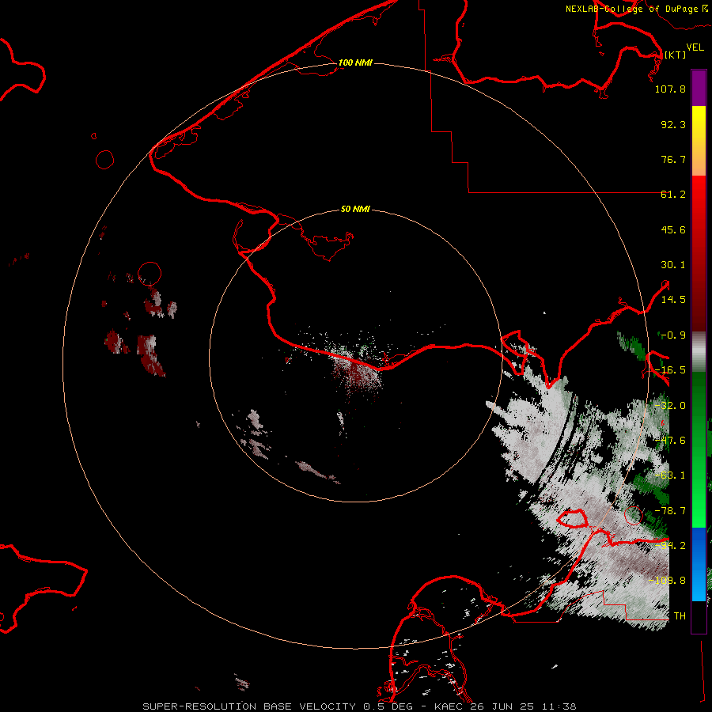Click the TH legend label
Screen dimensions: 712x712
pos(680,615)
